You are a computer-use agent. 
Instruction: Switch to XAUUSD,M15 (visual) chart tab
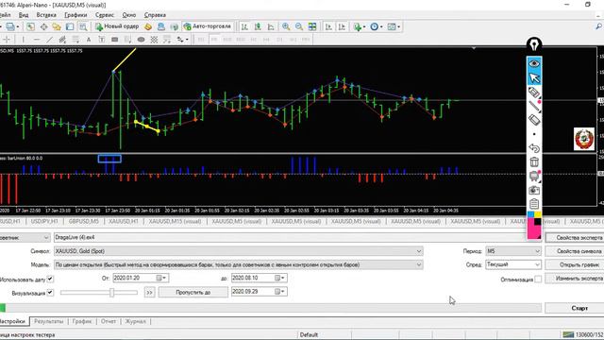[175, 221]
